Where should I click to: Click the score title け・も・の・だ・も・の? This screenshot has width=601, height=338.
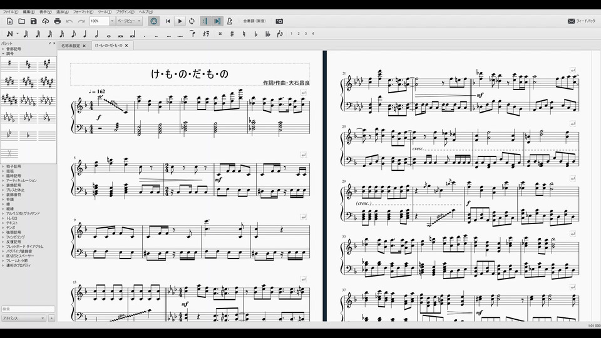[190, 74]
